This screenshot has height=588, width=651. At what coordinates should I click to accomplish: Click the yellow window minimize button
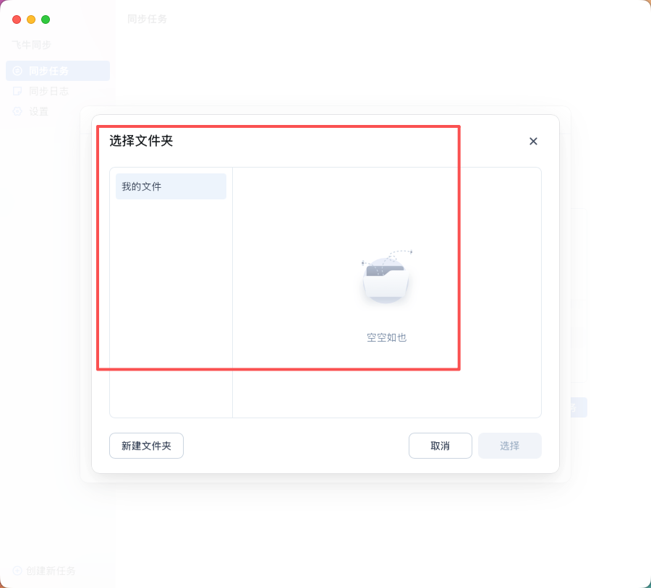[31, 20]
